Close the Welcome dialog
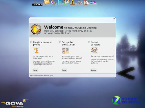The image size is (145, 108). pyautogui.click(x=114, y=19)
